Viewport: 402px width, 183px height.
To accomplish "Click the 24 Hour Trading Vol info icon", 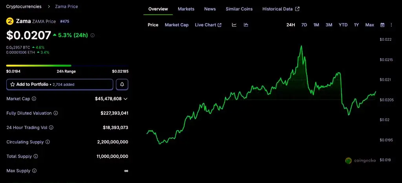I will click(51, 127).
